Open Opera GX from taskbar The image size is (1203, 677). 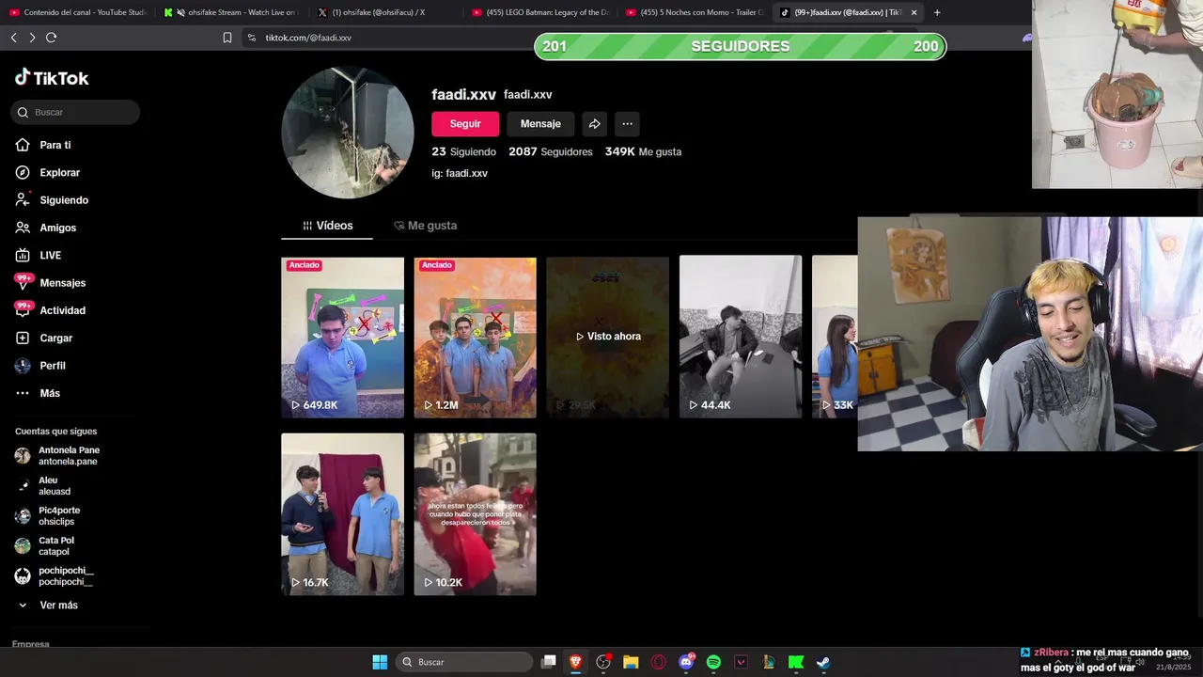point(659,662)
